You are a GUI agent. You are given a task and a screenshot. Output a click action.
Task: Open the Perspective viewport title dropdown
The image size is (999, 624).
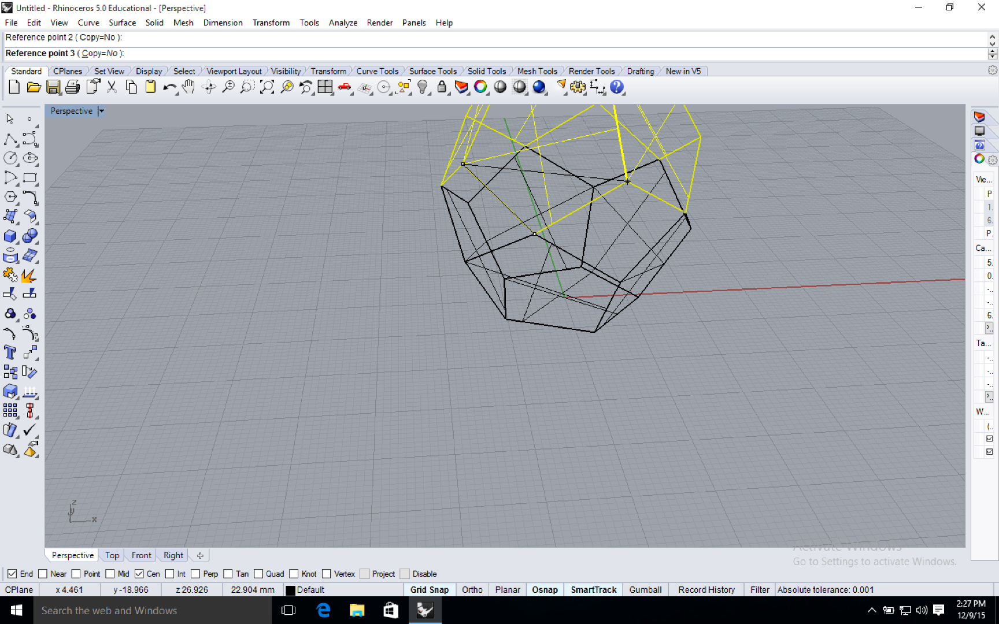(x=101, y=111)
